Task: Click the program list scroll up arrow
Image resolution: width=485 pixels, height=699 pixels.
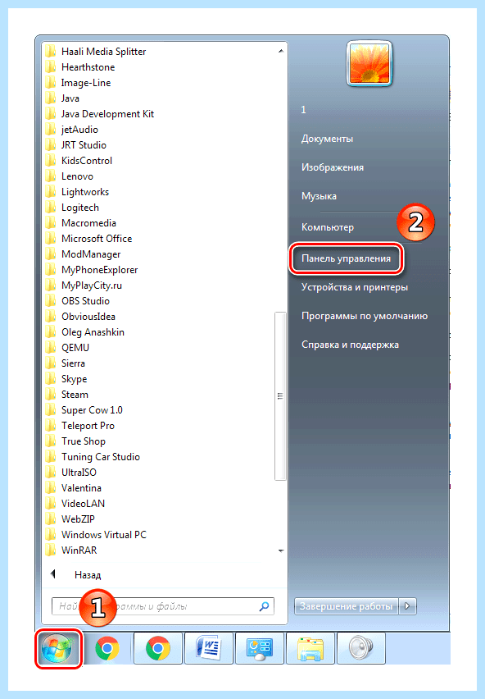Action: [x=281, y=51]
